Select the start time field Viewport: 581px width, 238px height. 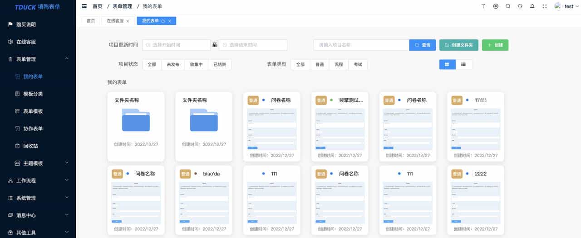(176, 45)
